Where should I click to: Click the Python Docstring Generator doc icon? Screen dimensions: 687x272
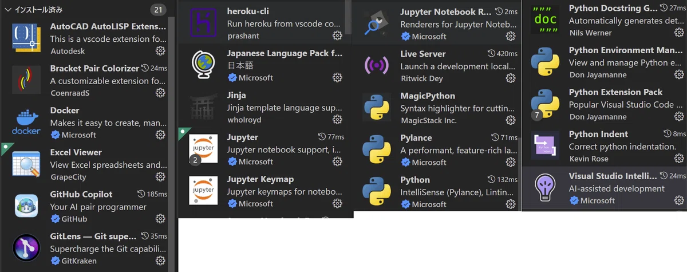click(544, 19)
